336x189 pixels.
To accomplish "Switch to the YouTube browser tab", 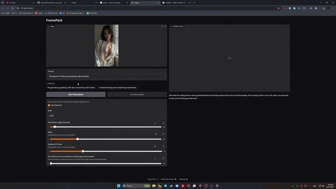I will click(x=20, y=3).
